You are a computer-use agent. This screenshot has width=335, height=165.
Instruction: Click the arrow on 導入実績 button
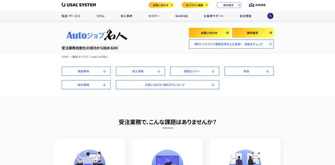[159, 71]
